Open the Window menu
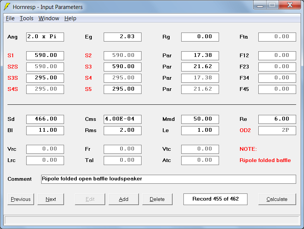304x229 pixels. pos(49,18)
